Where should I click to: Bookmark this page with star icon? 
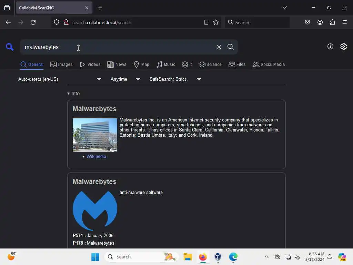pyautogui.click(x=216, y=22)
